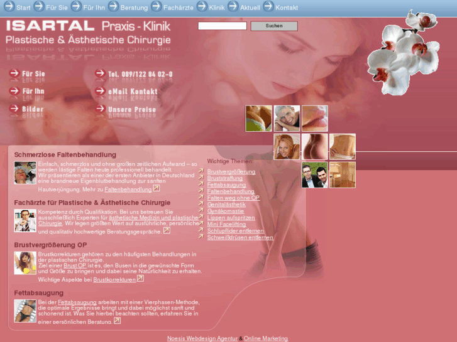
Task: Open the Für Ihn link in header
Action: tap(33, 92)
